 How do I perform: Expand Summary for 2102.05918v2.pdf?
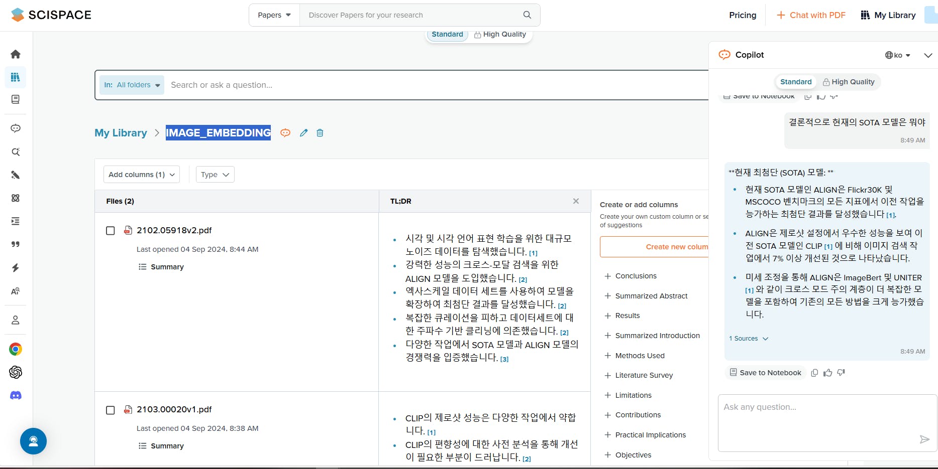coord(161,267)
